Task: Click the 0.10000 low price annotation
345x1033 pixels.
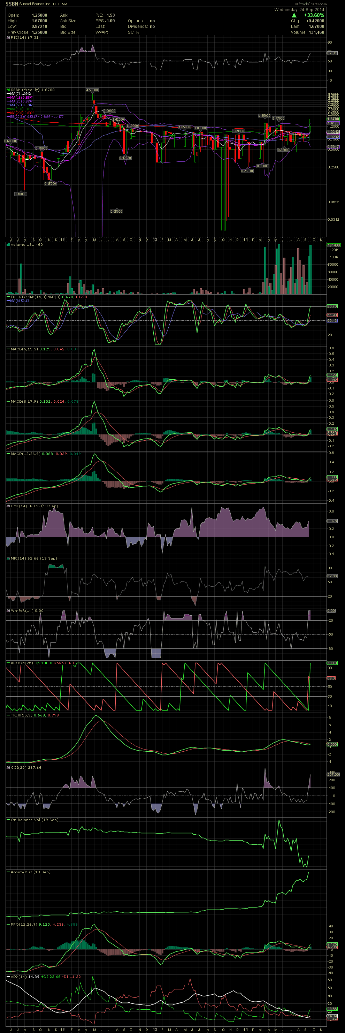Action: coord(21,194)
